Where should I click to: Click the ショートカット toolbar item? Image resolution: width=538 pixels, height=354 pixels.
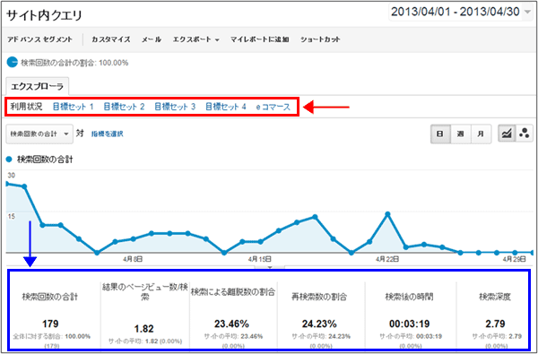coord(320,39)
